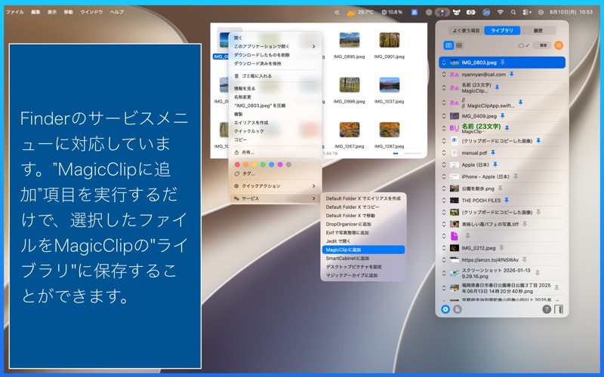Click the iCloud sync status icon

click(x=523, y=45)
